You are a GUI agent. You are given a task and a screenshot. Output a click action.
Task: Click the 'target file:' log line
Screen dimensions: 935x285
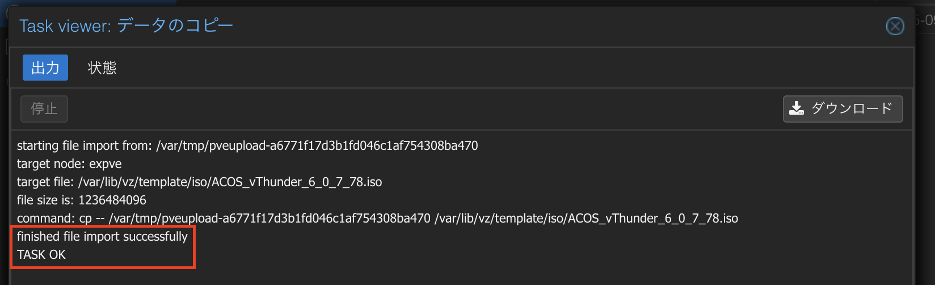pyautogui.click(x=199, y=182)
